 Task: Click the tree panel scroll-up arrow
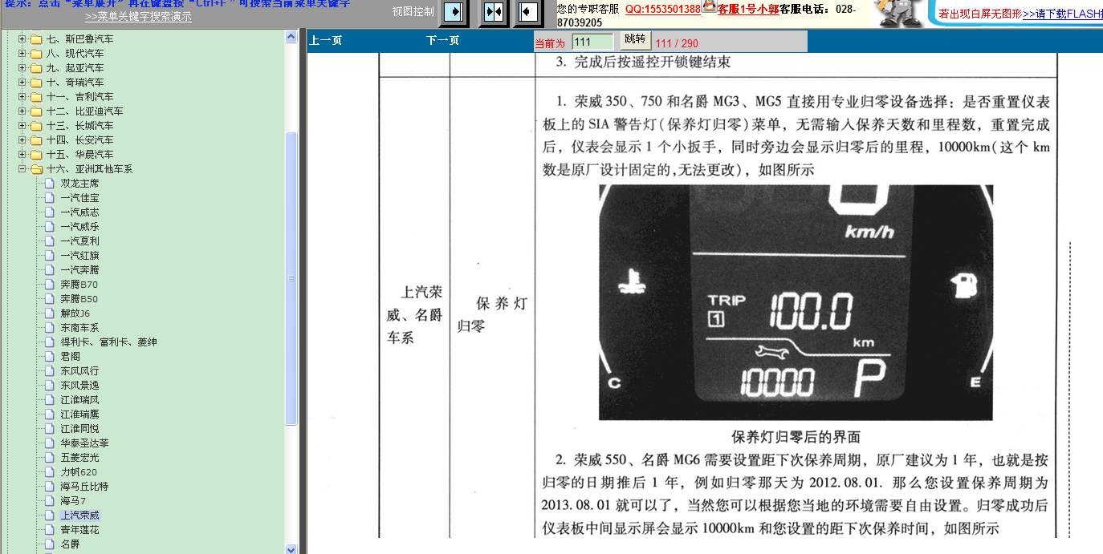(291, 37)
